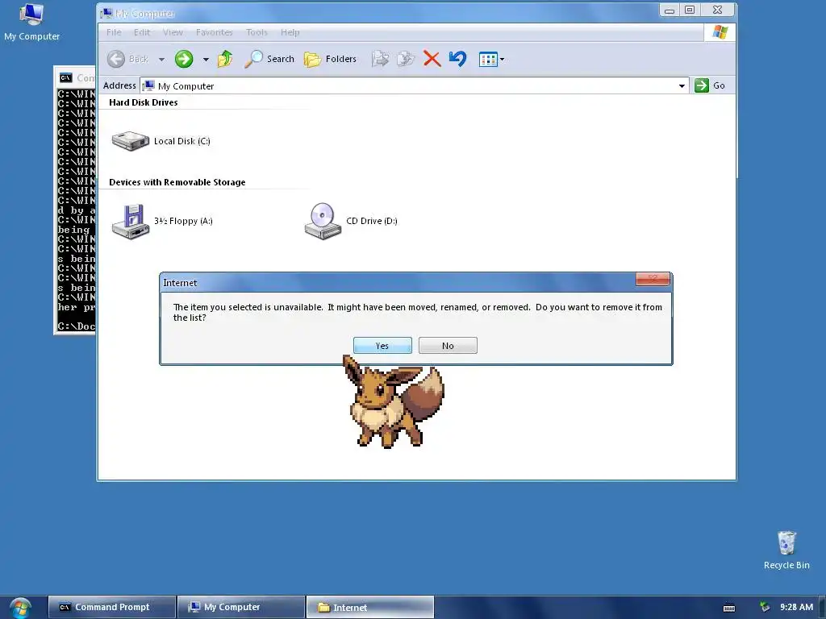
Task: Minimize the My Computer window
Action: tap(670, 10)
